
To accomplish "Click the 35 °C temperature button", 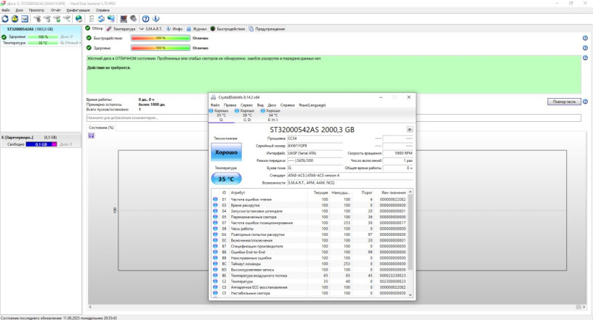I will [226, 179].
